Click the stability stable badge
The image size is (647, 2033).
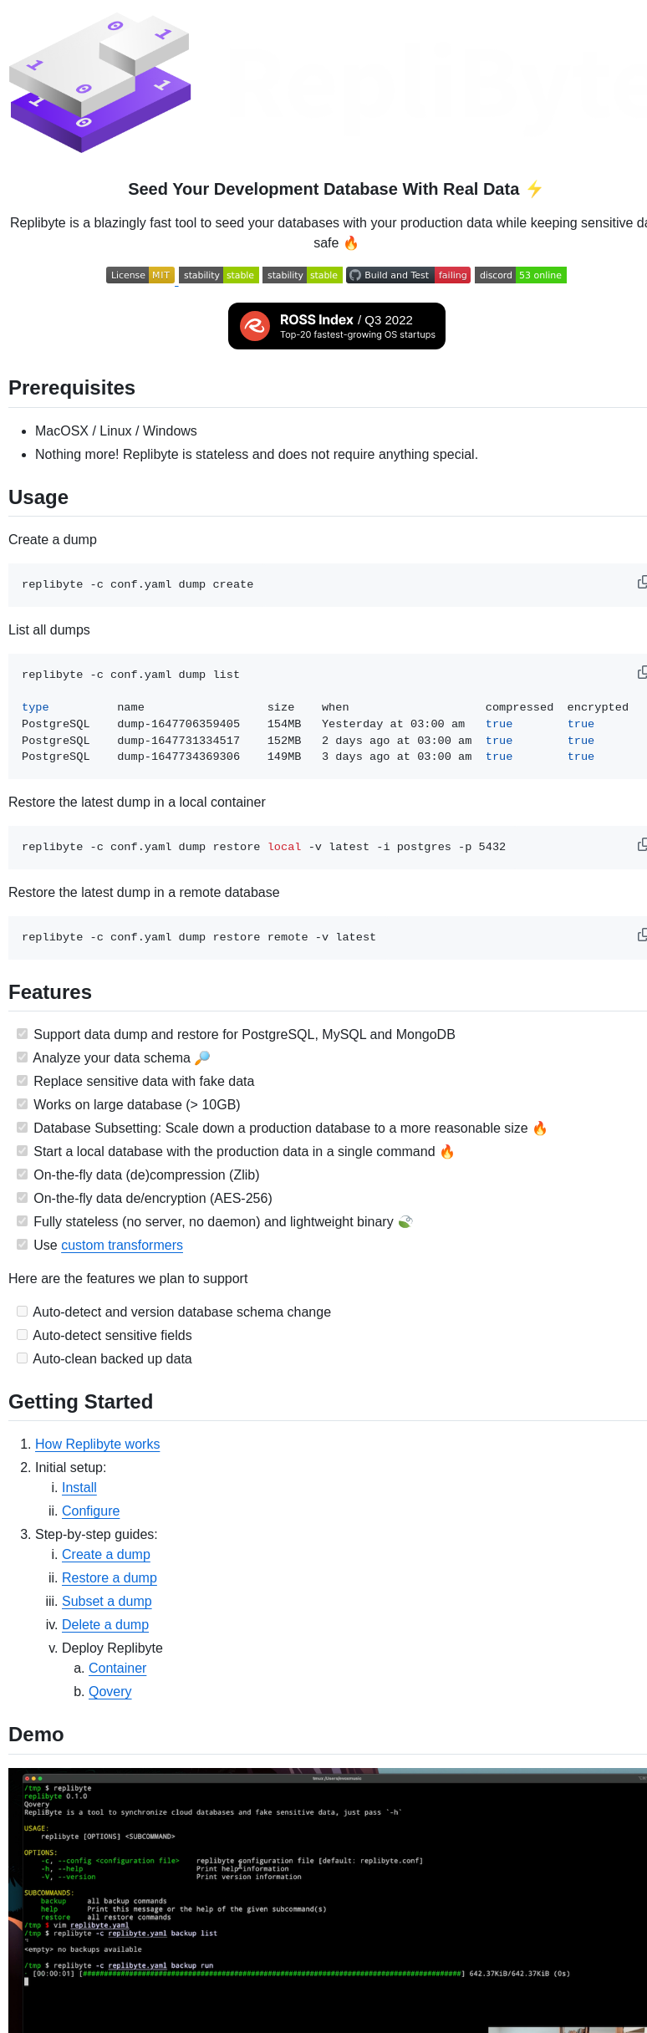218,274
